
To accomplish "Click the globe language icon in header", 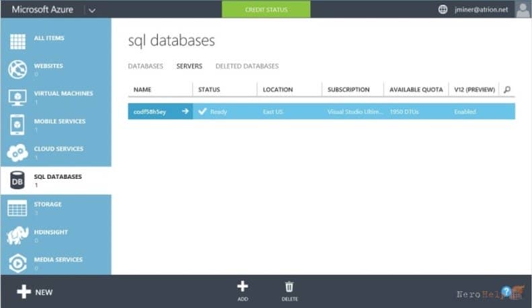I will click(x=443, y=9).
